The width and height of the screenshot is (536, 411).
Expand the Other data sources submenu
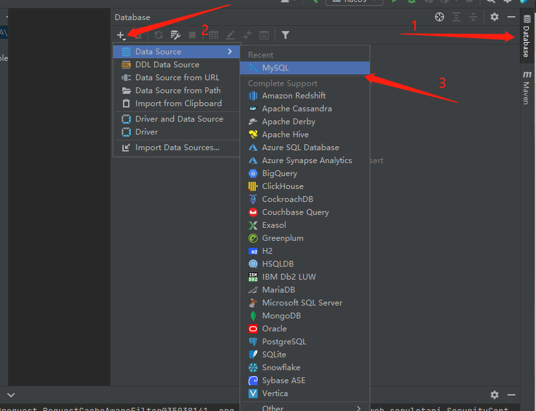tap(305, 407)
